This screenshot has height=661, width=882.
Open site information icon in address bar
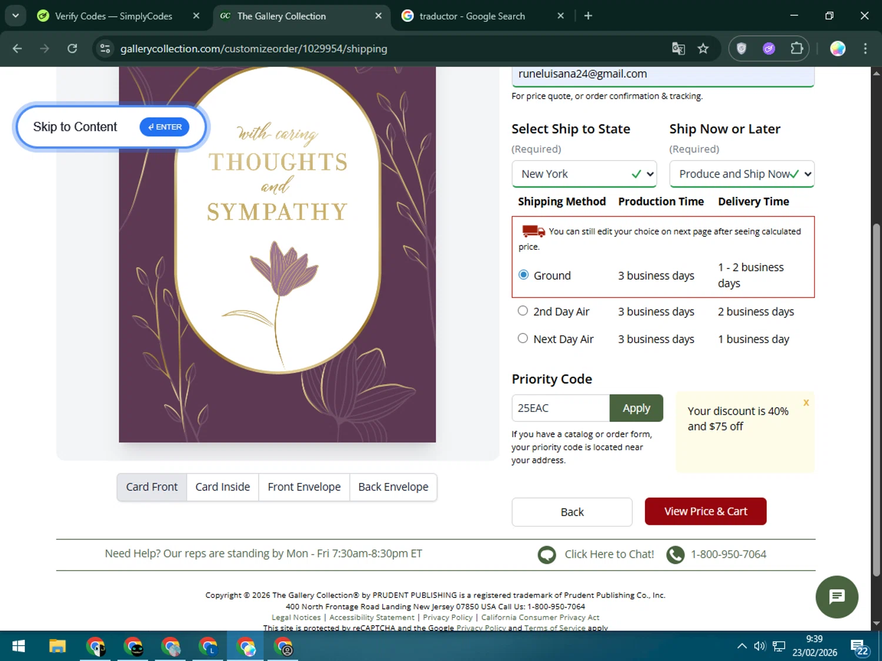pyautogui.click(x=105, y=49)
